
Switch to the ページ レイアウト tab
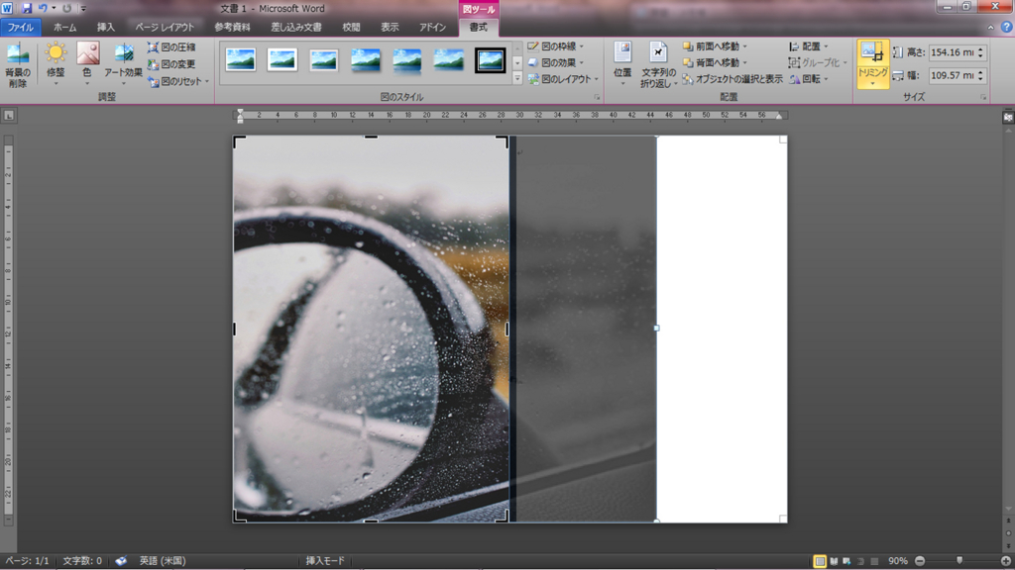(x=165, y=27)
